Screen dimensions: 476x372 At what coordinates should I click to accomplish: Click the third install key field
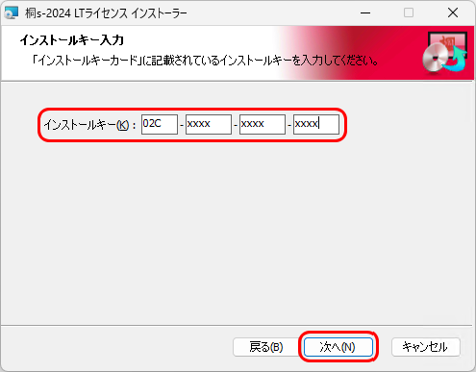(x=263, y=124)
